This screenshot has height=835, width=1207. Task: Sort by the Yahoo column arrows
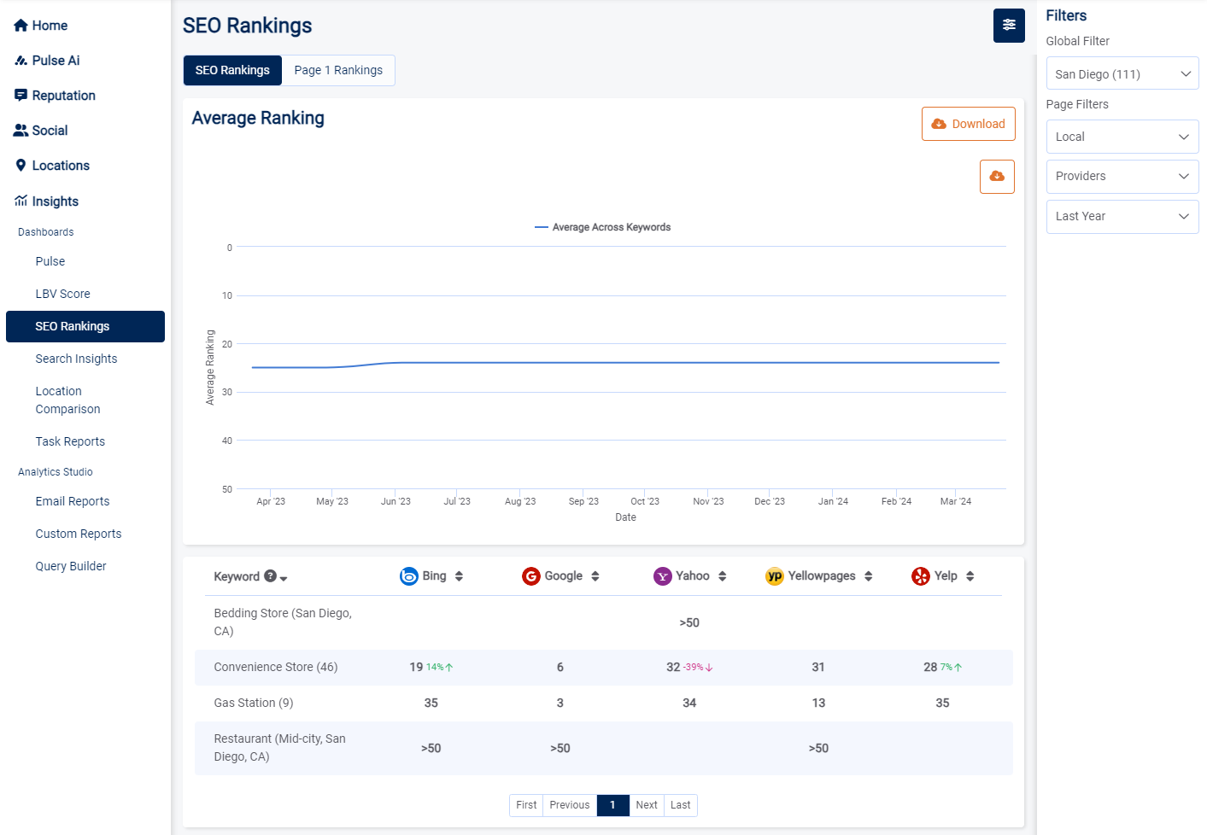pyautogui.click(x=722, y=576)
